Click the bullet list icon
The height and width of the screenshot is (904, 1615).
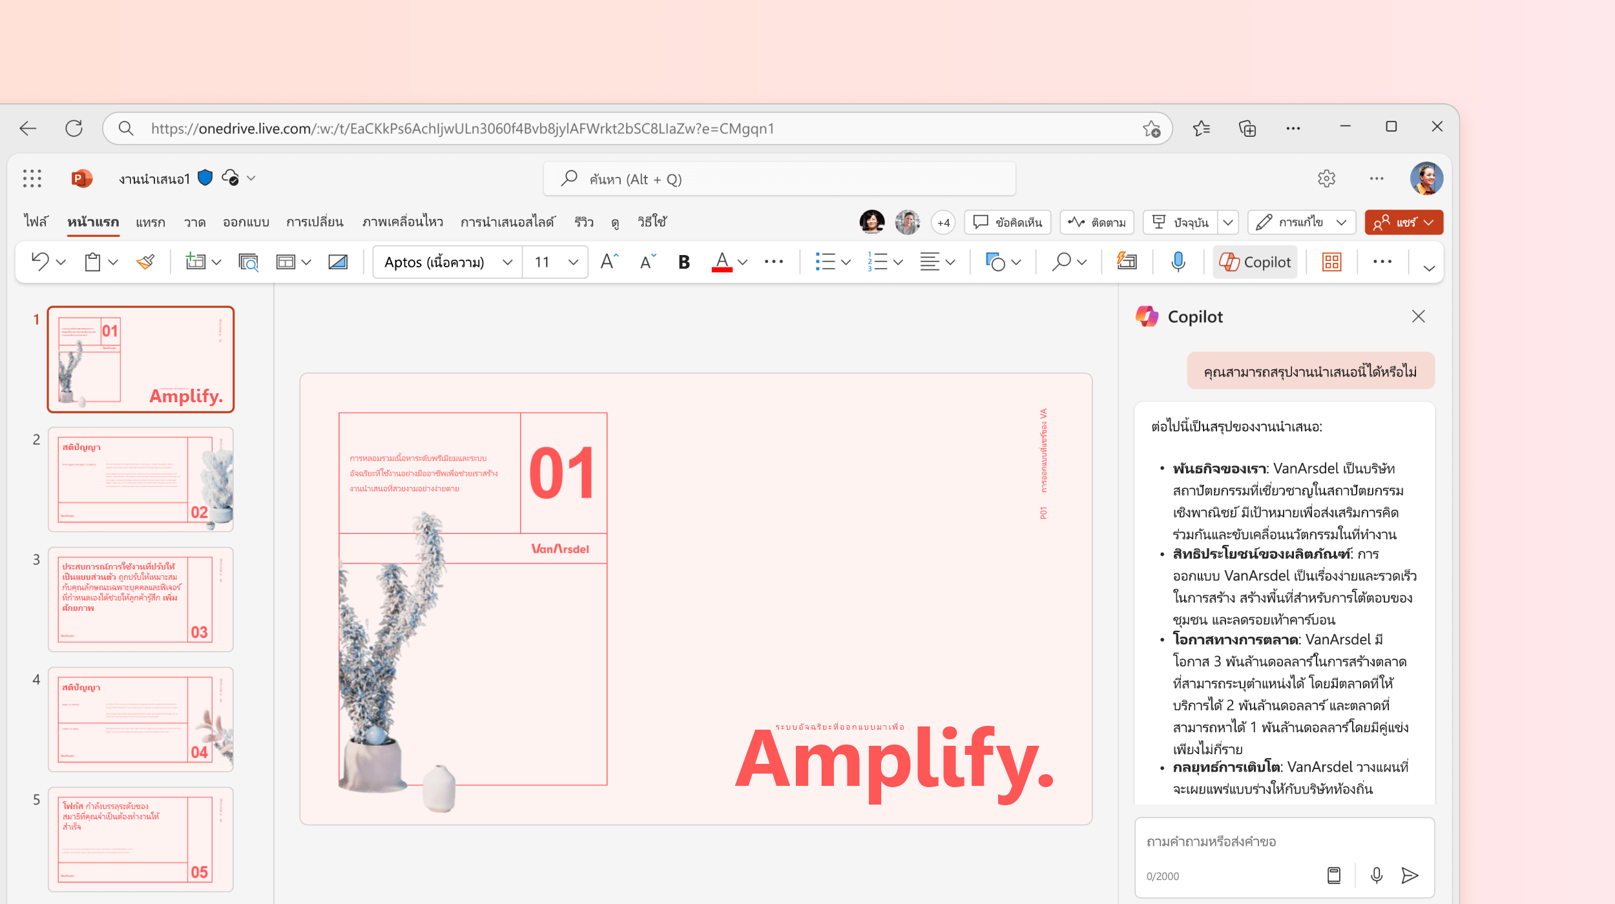click(x=825, y=262)
